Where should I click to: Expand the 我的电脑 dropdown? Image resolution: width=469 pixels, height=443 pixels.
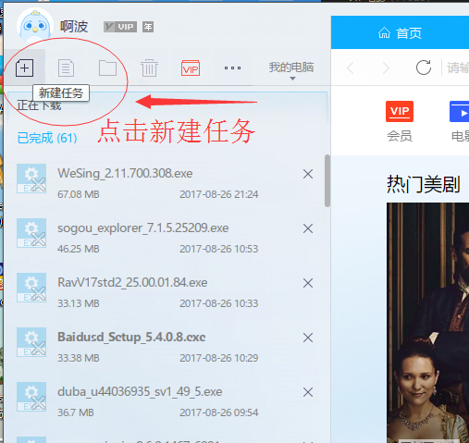pos(291,70)
